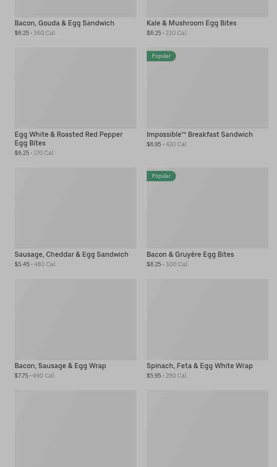Open Spinach, Feta & Egg White Wrap image
The width and height of the screenshot is (277, 467).
pyautogui.click(x=207, y=319)
